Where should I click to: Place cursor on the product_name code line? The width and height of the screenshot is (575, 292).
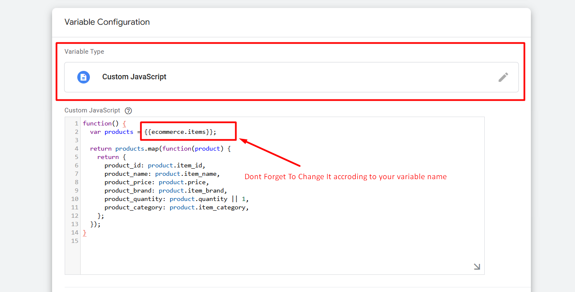click(162, 174)
